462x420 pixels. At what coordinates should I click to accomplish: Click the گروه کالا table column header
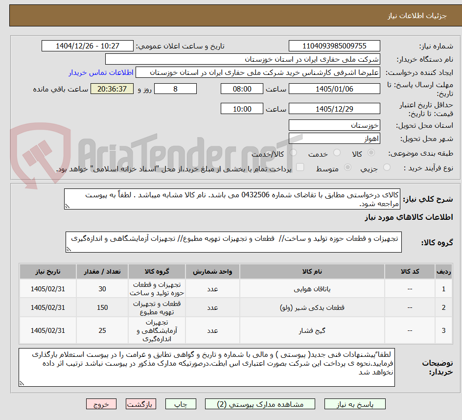(x=157, y=272)
